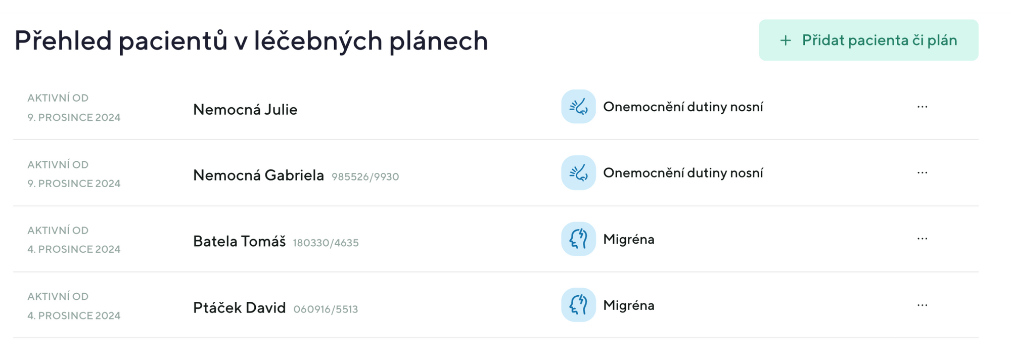1011x363 pixels.
Task: Click Migréna plan label for Batela Tomáš
Action: click(628, 239)
